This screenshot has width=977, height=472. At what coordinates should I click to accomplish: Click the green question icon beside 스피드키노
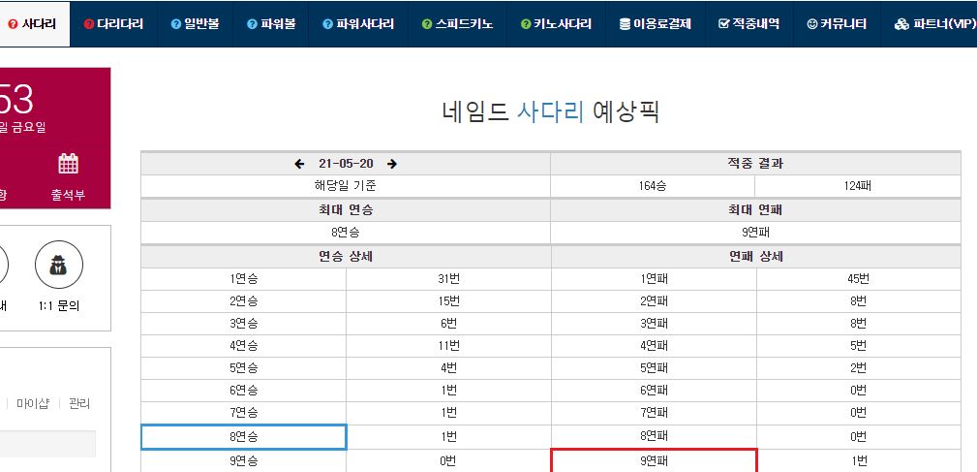point(427,24)
